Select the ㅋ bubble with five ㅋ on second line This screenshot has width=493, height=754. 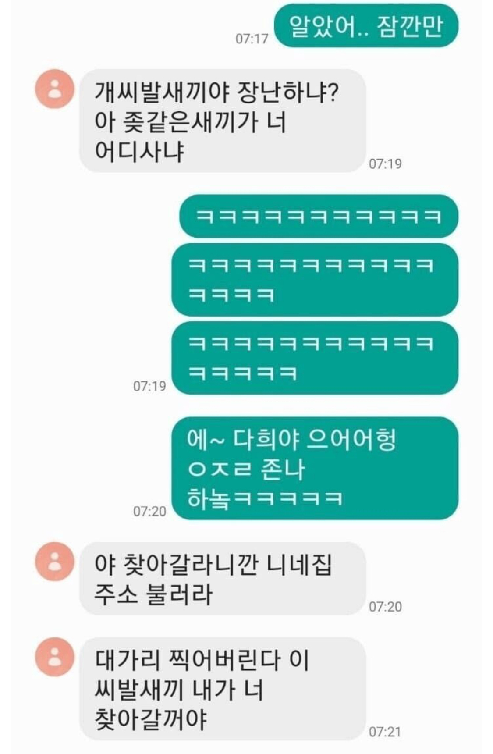coord(315,358)
